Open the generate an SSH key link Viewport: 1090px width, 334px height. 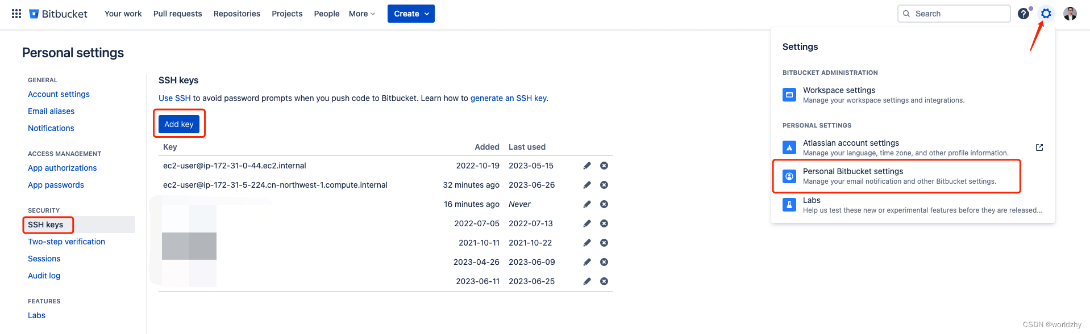(509, 98)
